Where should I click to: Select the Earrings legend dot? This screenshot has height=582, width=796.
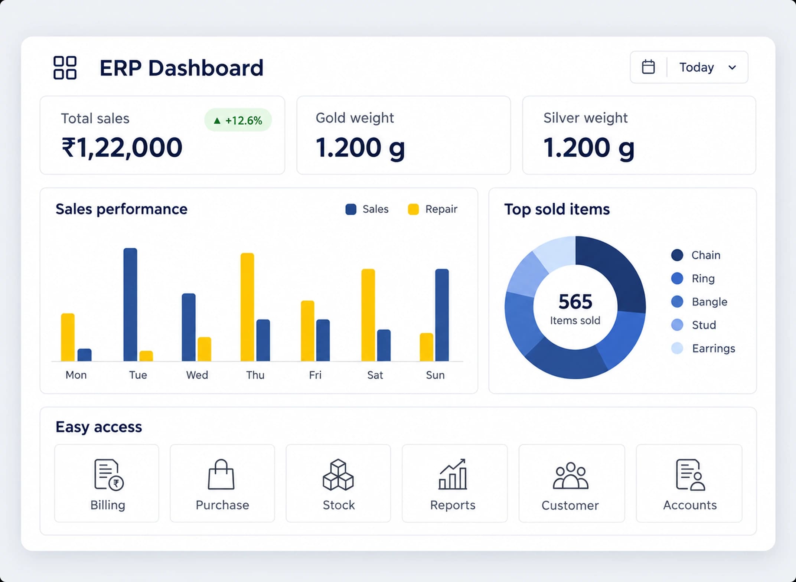(677, 348)
